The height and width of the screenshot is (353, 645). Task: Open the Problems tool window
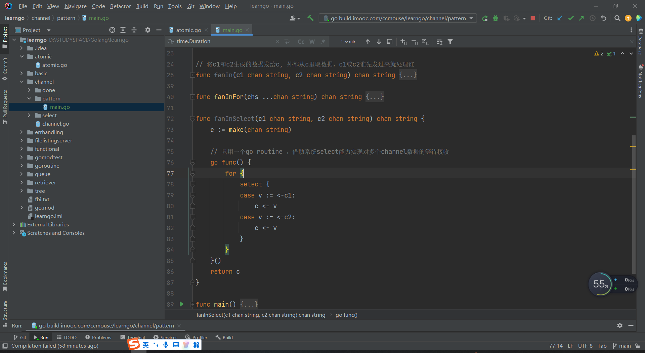tap(98, 338)
